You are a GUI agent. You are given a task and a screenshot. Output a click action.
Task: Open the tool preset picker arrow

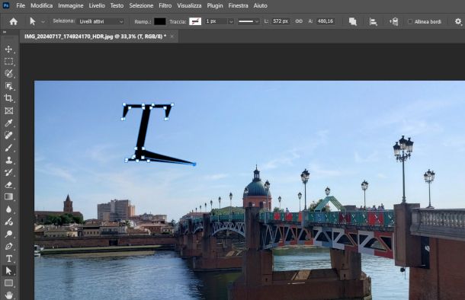(43, 21)
